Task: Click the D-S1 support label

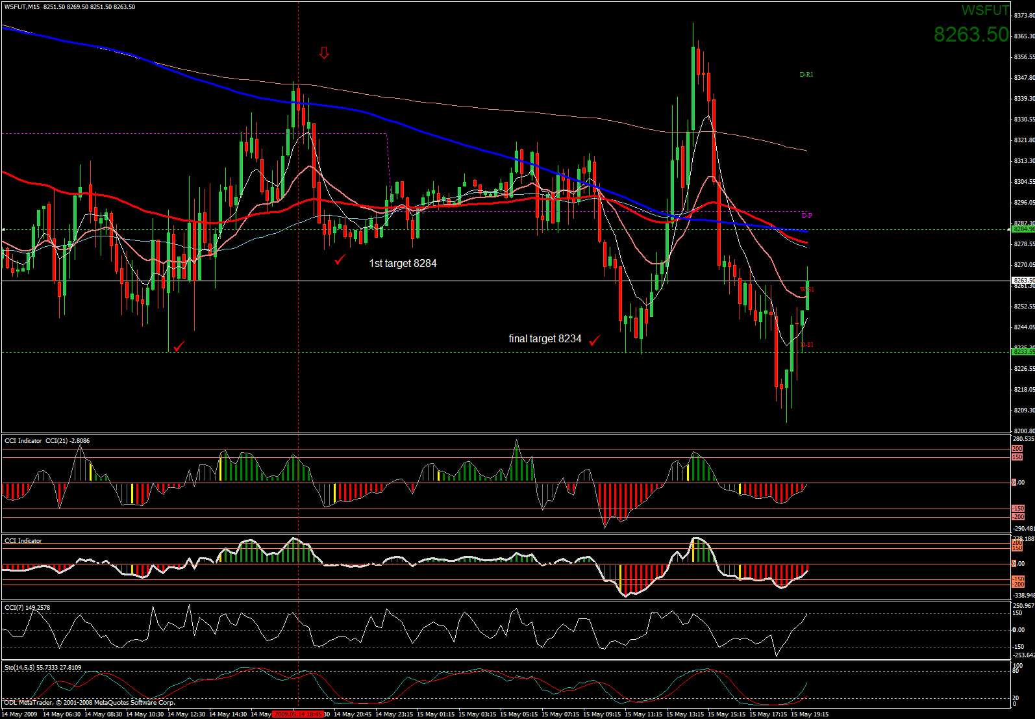Action: 807,345
